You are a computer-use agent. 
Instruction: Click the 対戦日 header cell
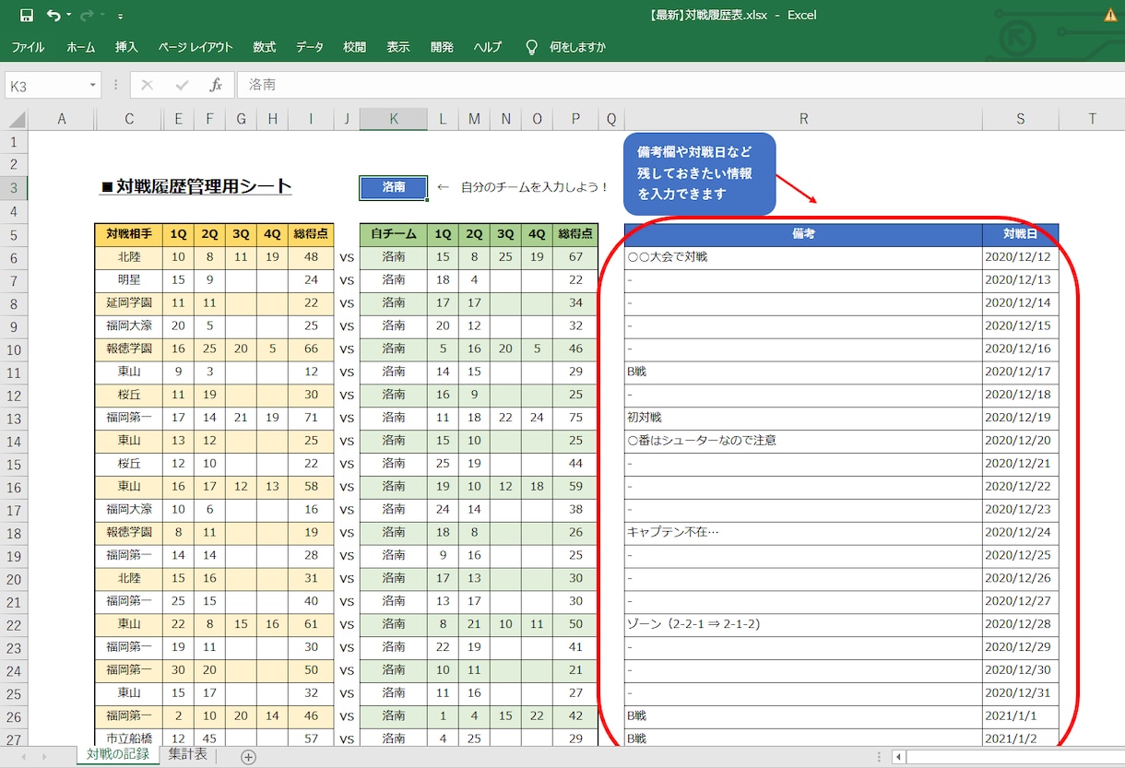coord(1021,234)
